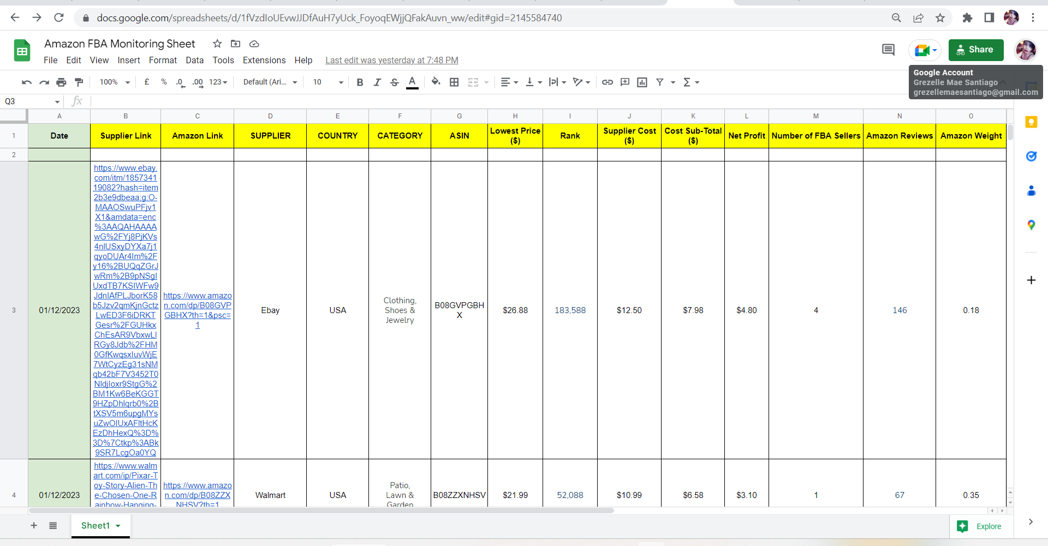Open the Default (Arial) font dropdown
This screenshot has width=1048, height=546.
(x=270, y=82)
